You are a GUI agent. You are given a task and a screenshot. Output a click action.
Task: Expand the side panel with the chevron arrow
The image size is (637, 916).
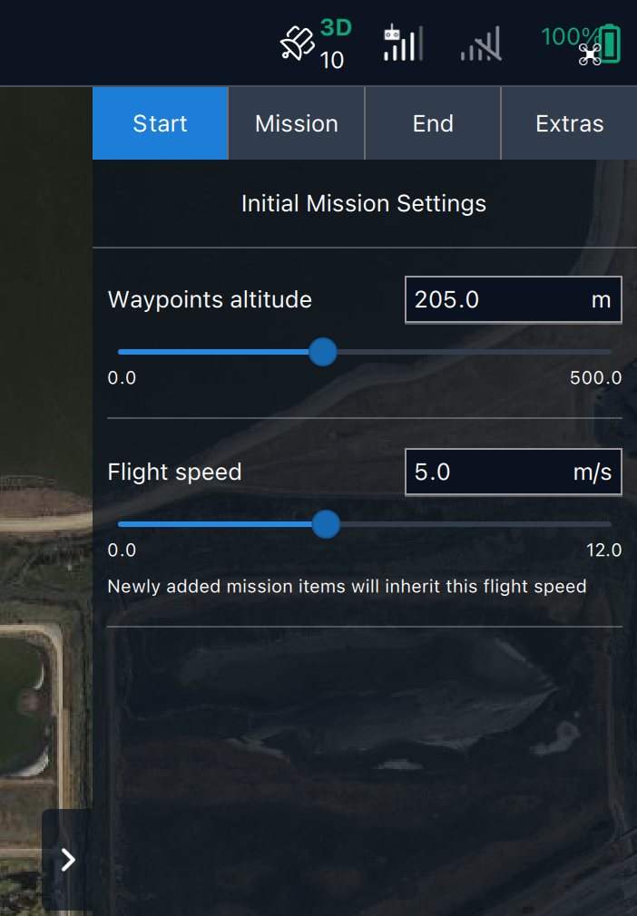coord(68,860)
